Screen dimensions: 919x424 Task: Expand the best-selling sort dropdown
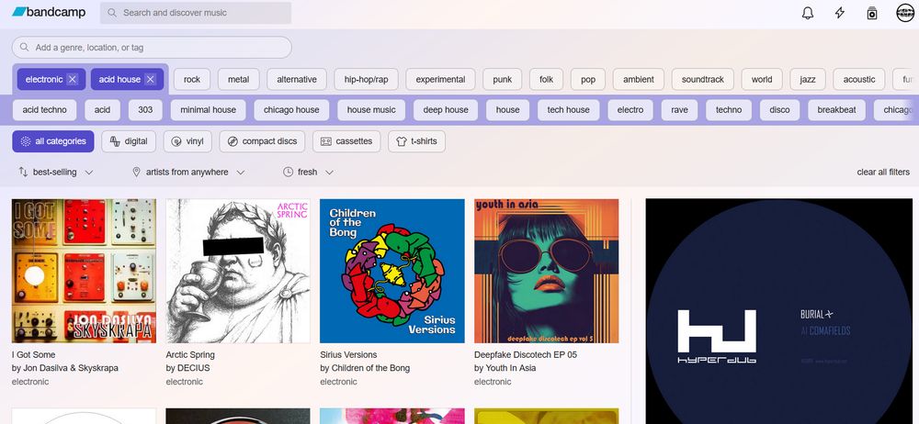coord(56,172)
